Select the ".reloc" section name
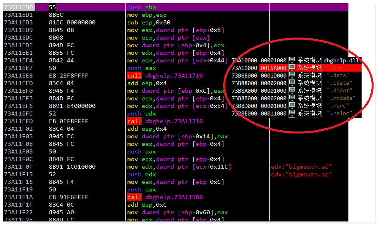This screenshot has width=378, height=225. (x=340, y=113)
